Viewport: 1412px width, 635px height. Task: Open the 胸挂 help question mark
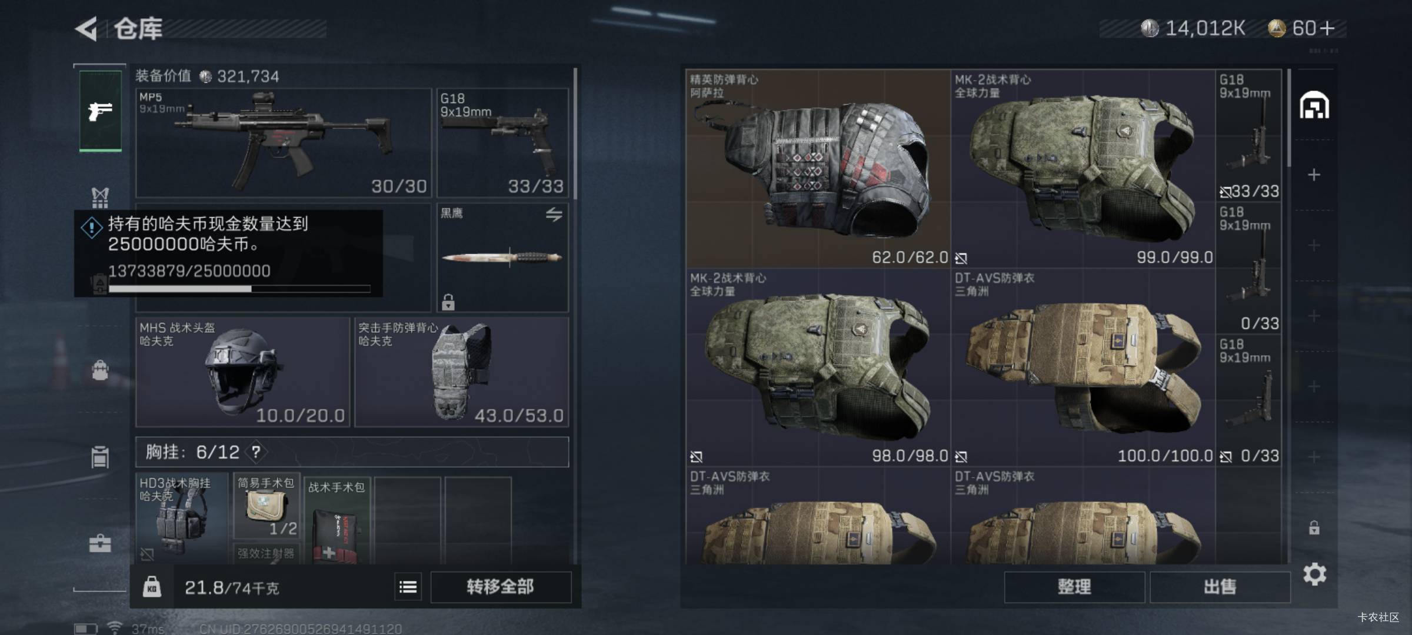tap(256, 452)
